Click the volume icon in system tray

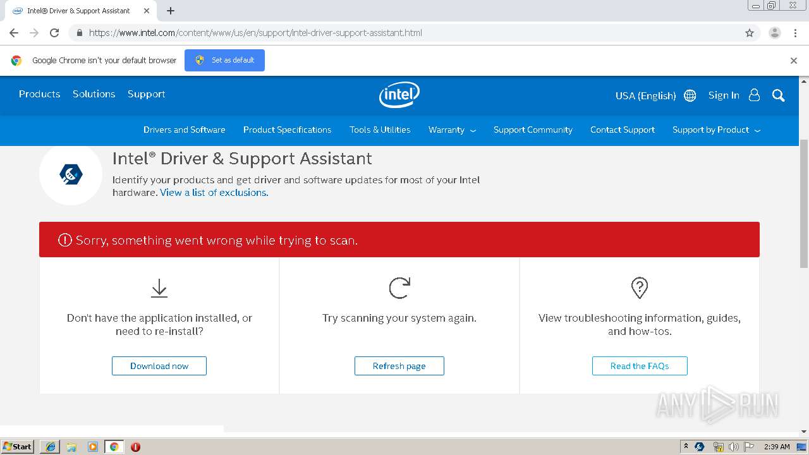(x=733, y=447)
